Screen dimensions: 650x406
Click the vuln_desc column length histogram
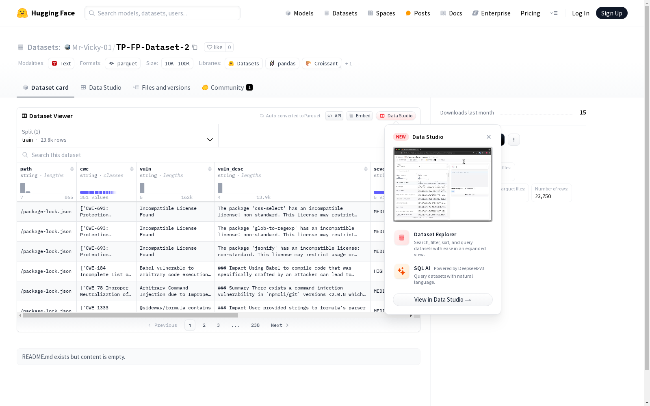click(244, 188)
